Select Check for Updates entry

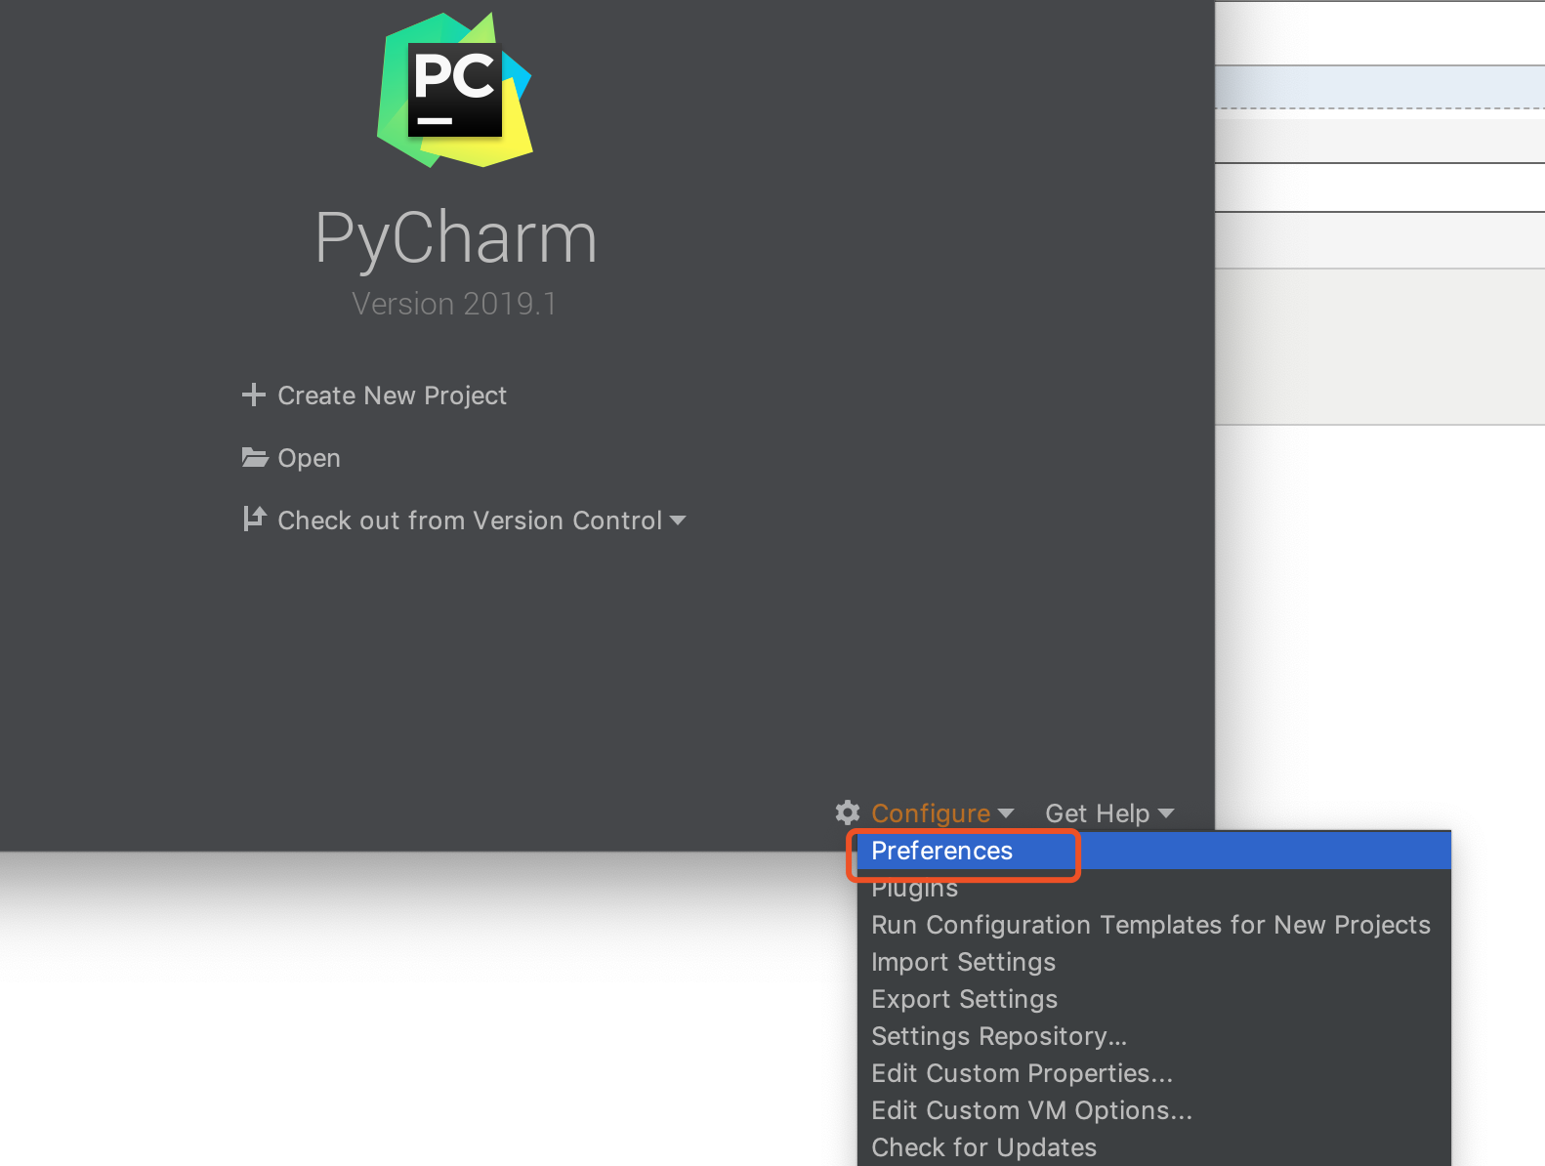1153,1147
